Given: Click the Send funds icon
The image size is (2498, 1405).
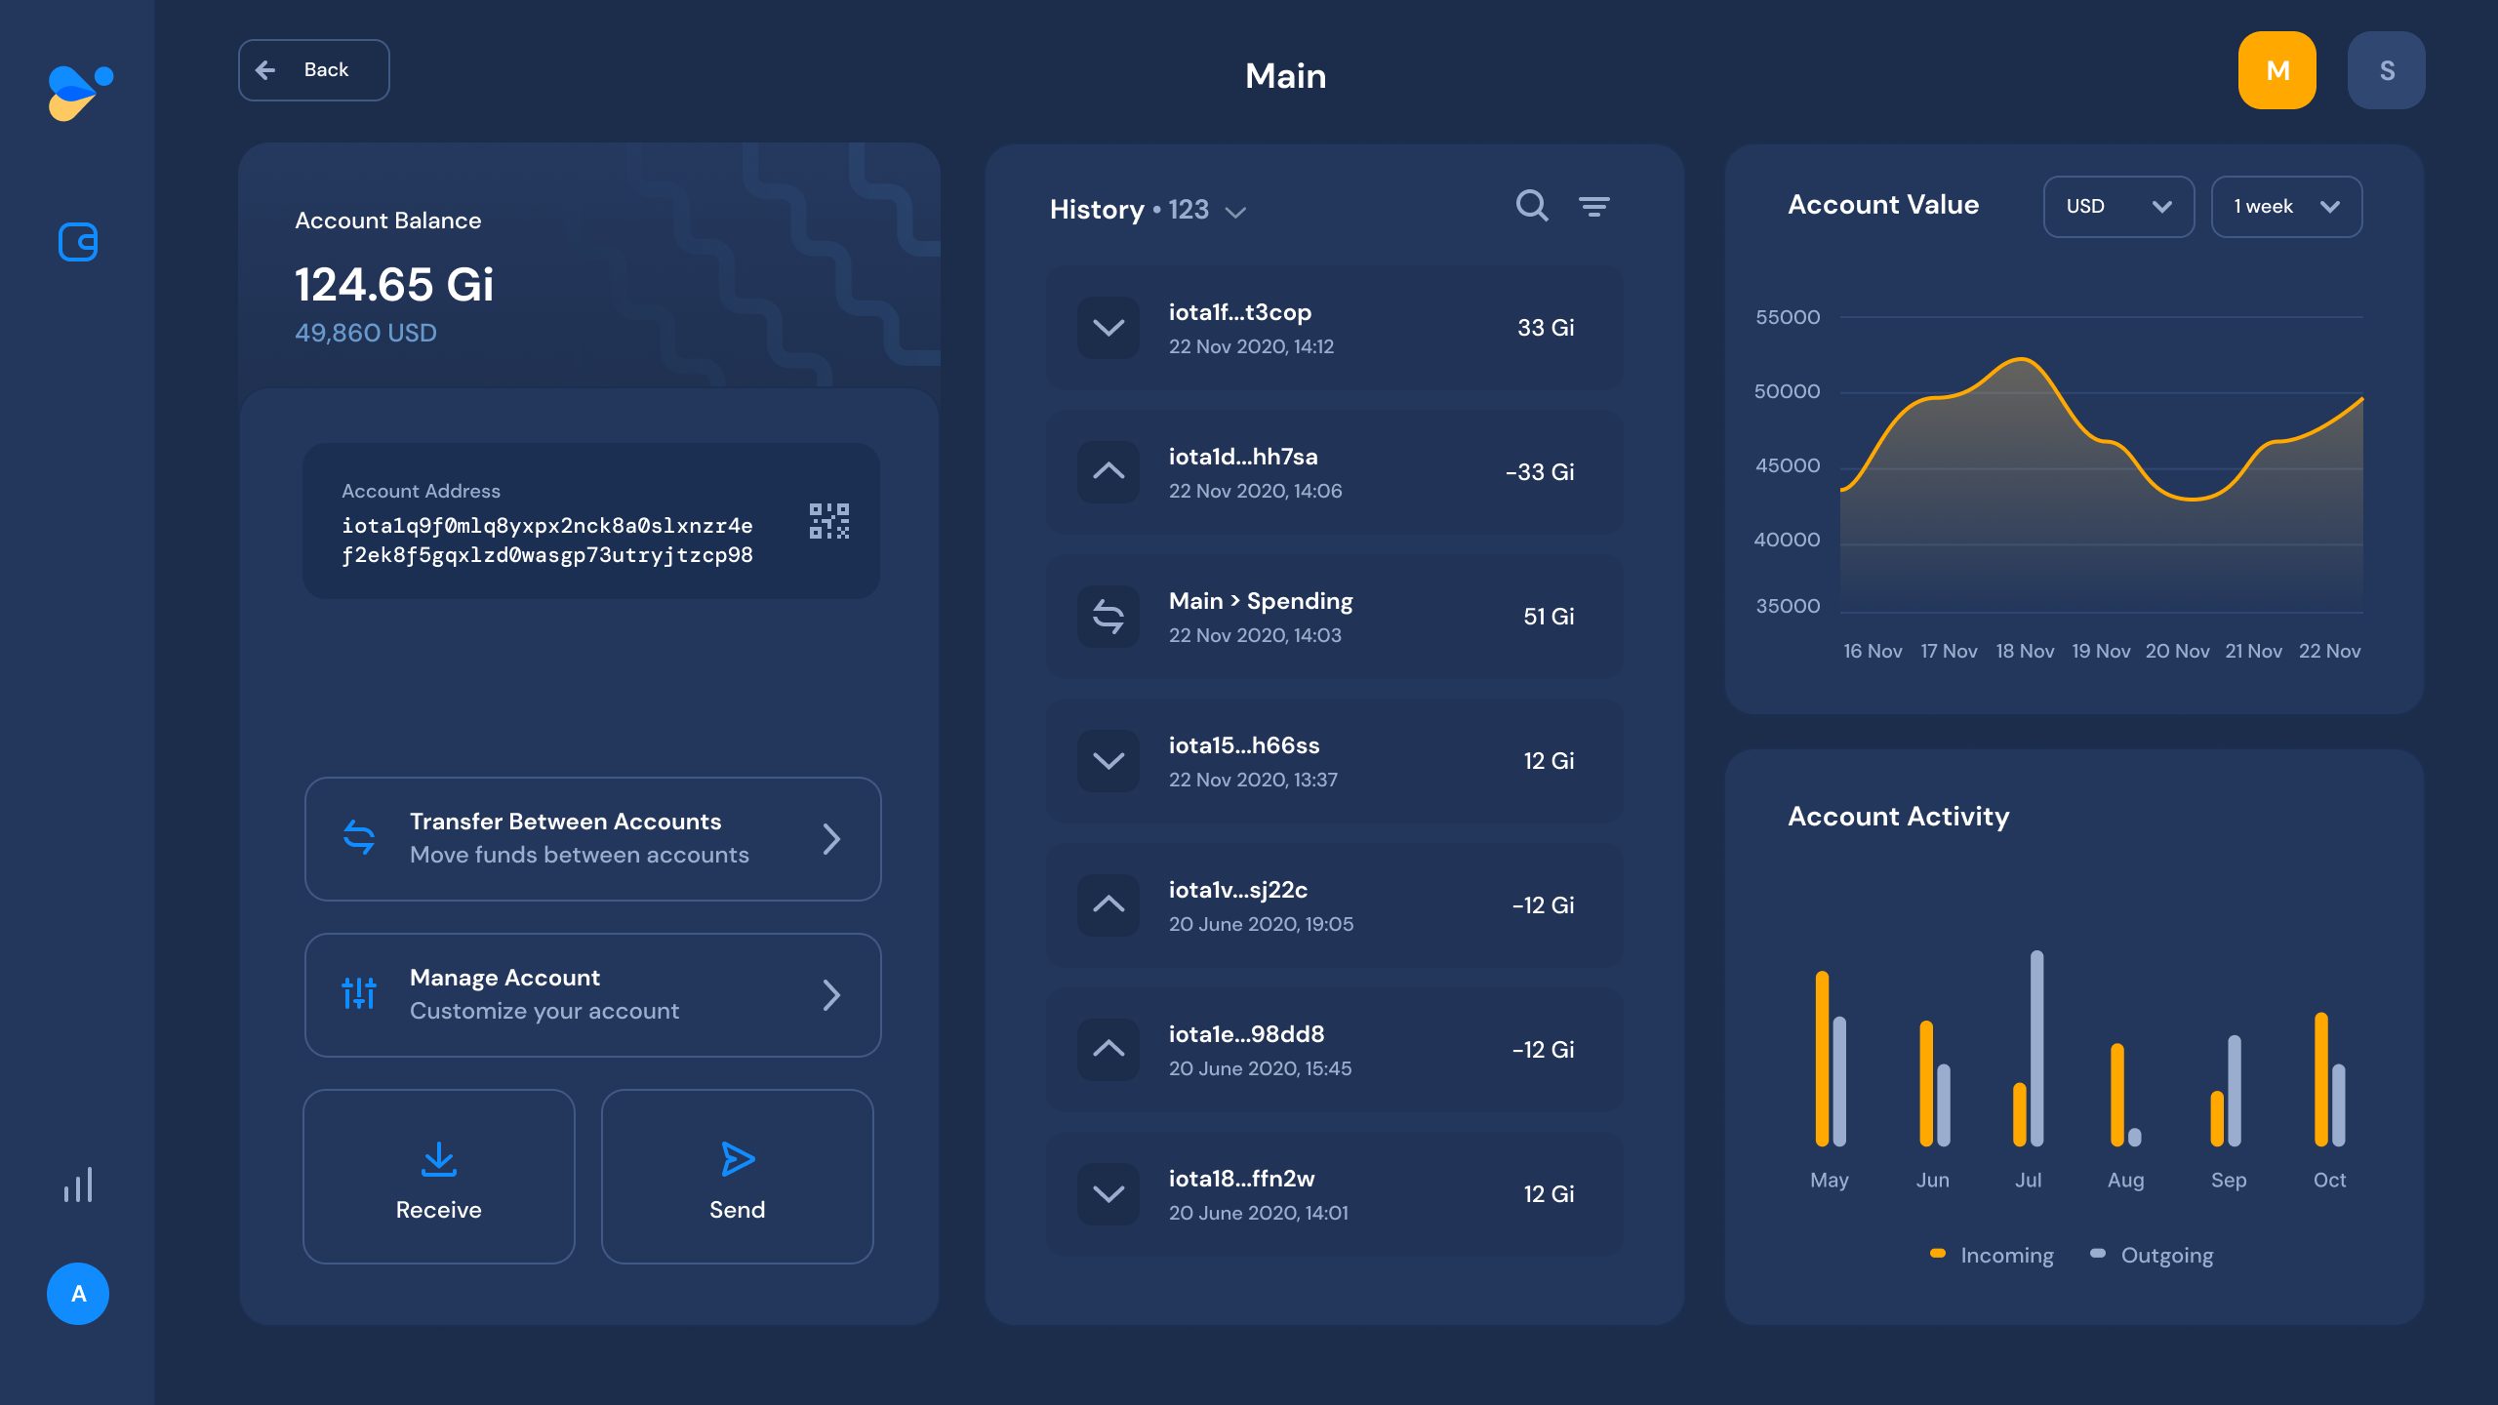Looking at the screenshot, I should pos(738,1158).
